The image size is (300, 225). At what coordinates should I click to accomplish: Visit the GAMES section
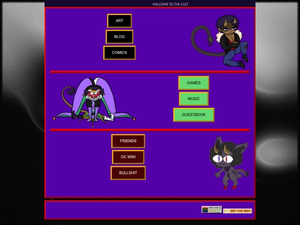(x=194, y=83)
